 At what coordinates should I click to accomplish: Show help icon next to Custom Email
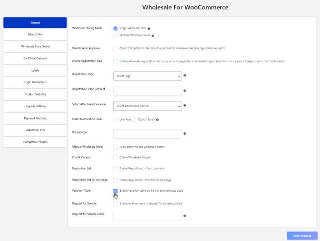coord(157,120)
